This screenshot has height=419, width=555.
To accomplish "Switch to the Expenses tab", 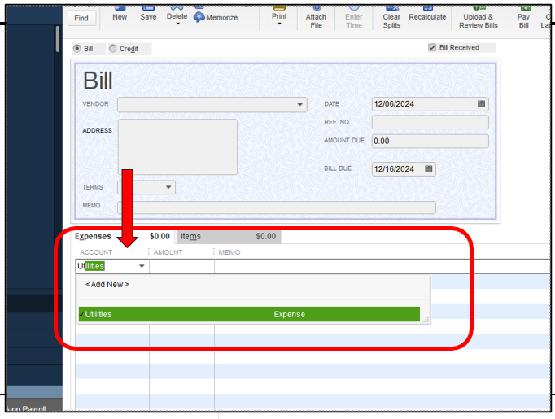I will pyautogui.click(x=122, y=236).
